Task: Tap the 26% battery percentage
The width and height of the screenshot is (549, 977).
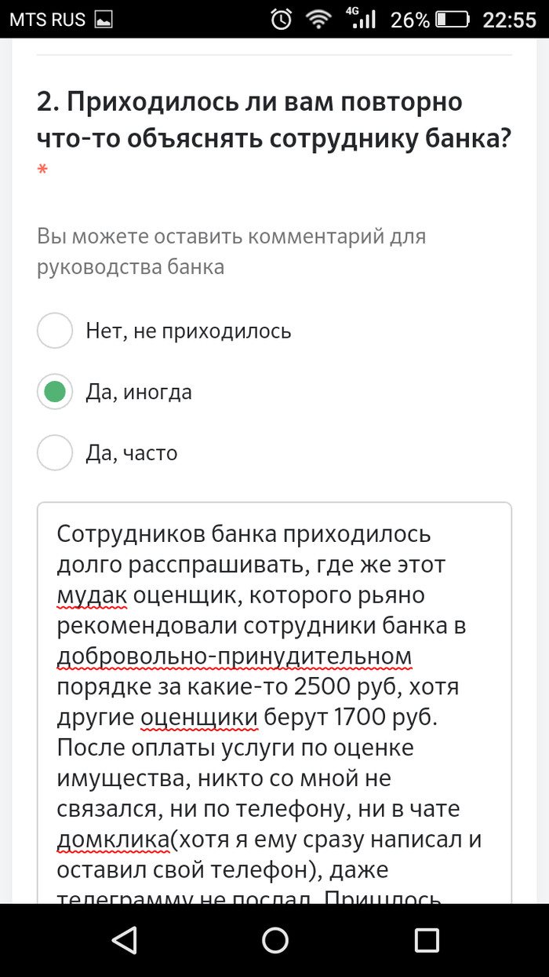Action: [410, 20]
